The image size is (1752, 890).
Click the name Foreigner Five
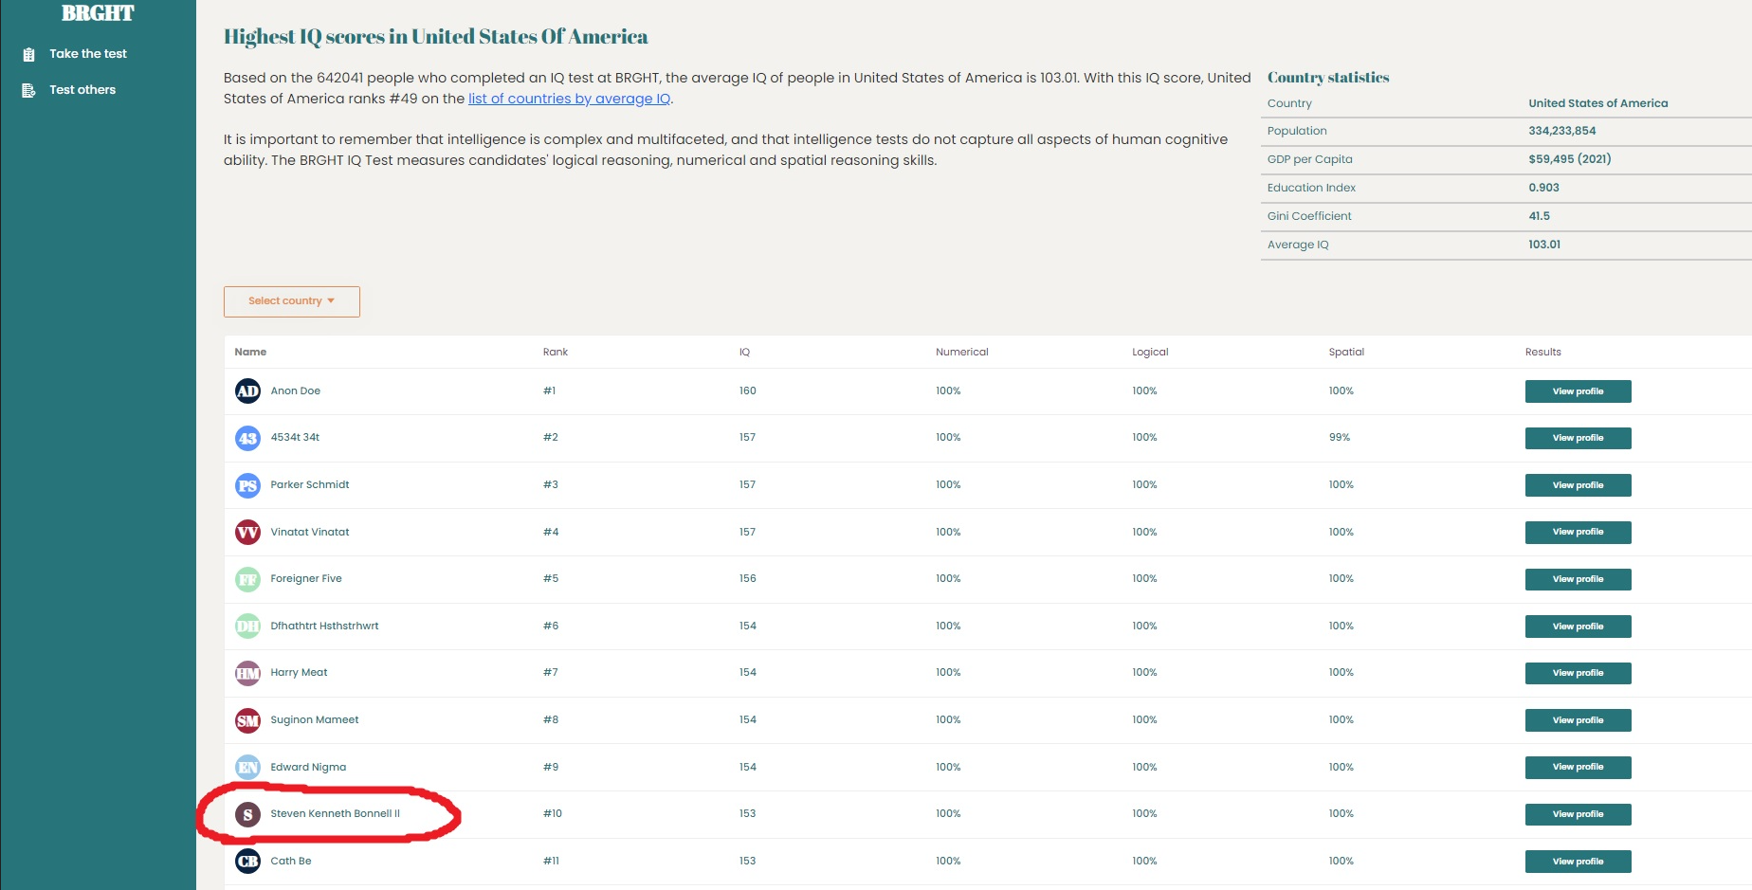[x=306, y=578]
